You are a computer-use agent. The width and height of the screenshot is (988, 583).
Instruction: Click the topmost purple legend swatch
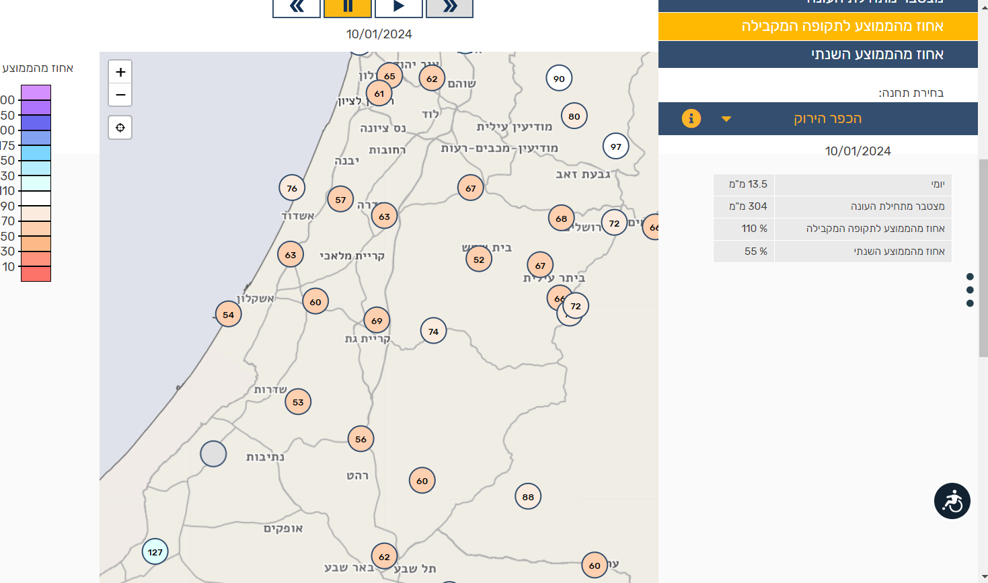click(36, 92)
